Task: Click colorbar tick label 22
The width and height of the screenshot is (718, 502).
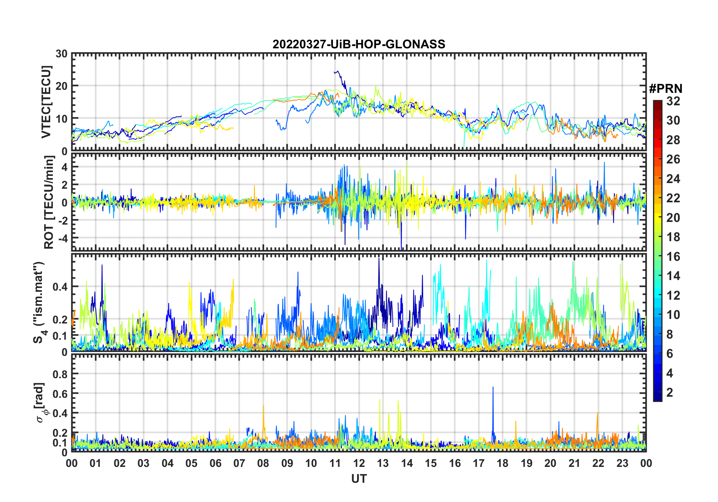Action: click(673, 198)
